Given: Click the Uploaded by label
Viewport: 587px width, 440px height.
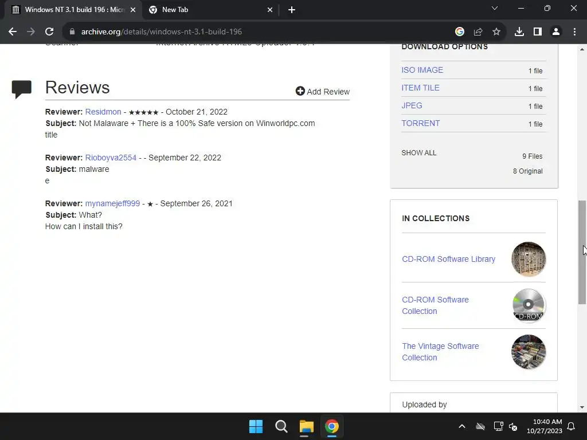Looking at the screenshot, I should 424,404.
